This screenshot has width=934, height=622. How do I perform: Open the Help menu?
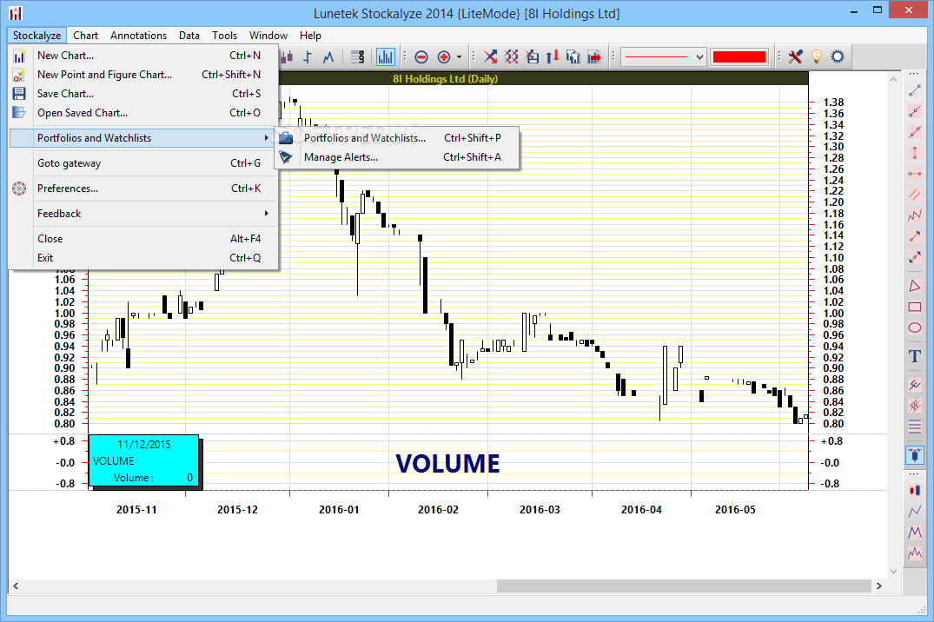tap(310, 36)
